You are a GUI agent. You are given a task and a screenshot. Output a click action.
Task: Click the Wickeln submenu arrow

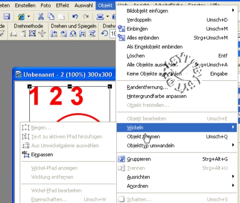click(x=233, y=127)
